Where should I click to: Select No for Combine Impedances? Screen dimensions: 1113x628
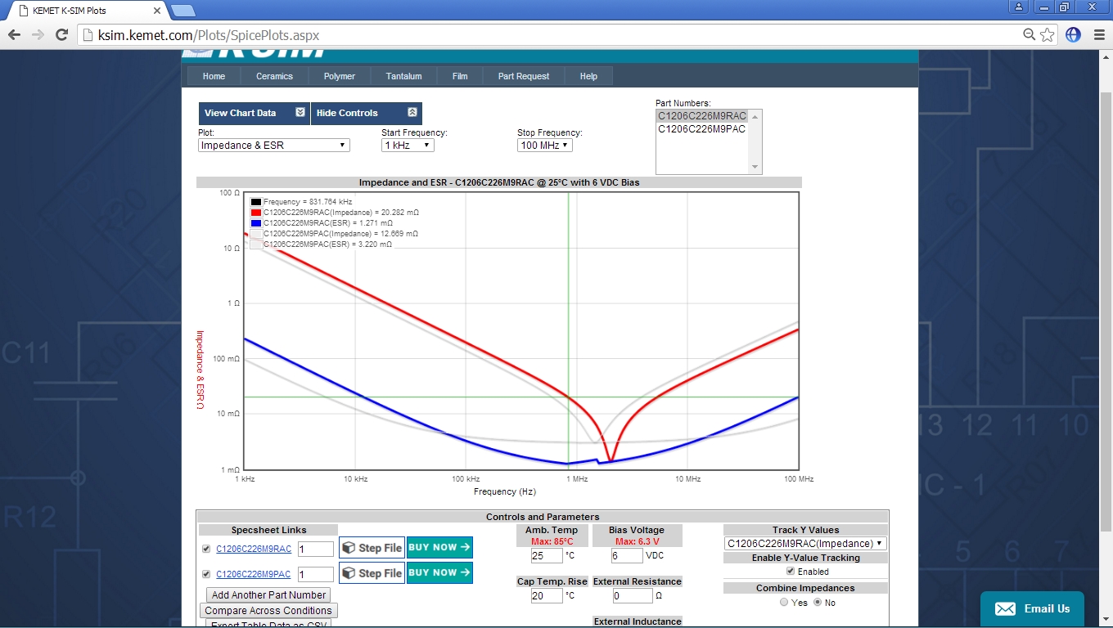pyautogui.click(x=818, y=603)
